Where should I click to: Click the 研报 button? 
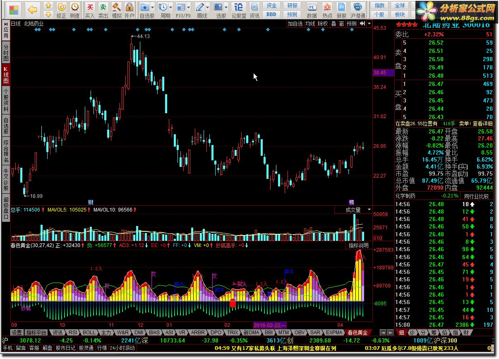pos(292,6)
